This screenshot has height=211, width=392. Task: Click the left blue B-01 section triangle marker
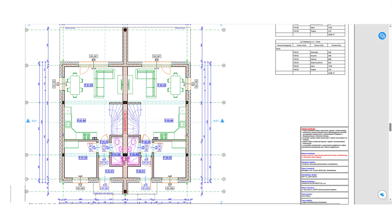(28, 121)
